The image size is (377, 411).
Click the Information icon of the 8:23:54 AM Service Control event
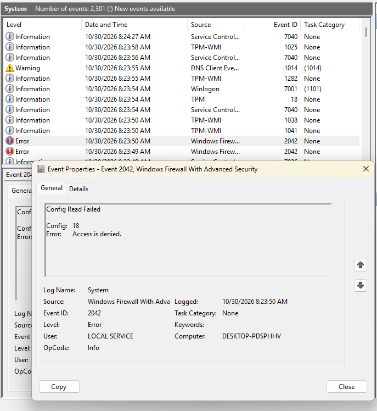[10, 109]
